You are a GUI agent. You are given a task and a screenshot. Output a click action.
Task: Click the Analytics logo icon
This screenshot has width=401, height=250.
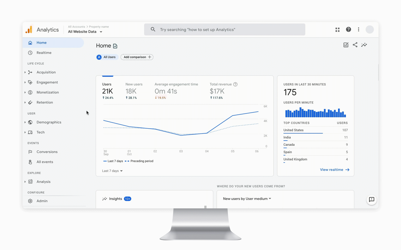(29, 29)
